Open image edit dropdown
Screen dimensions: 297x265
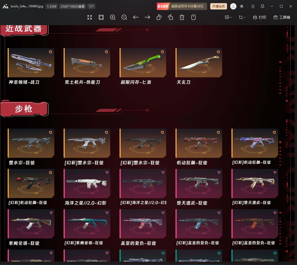click(228, 17)
